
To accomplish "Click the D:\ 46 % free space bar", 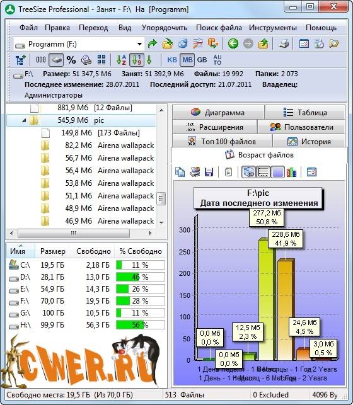I will coord(141,277).
